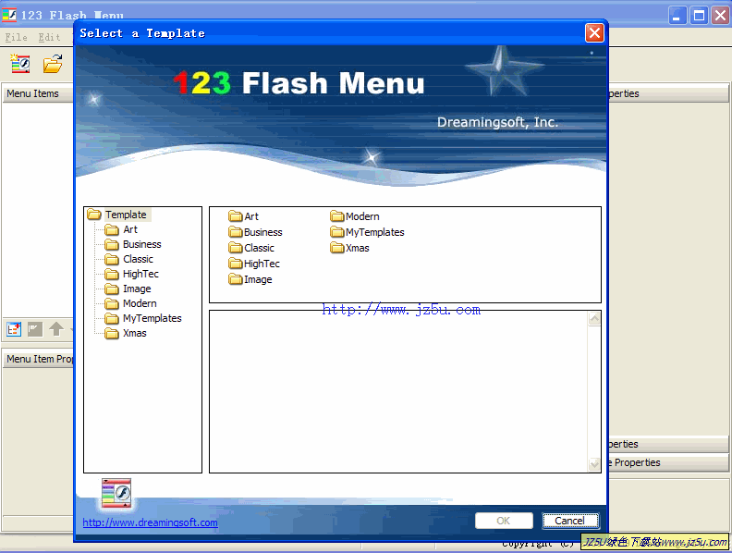Click the Flash Menu logo icon in dialog

point(116,493)
